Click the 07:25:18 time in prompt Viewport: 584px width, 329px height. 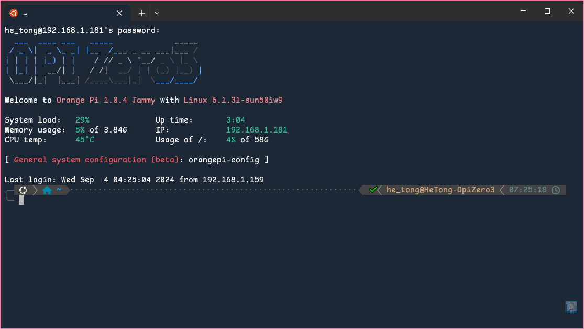click(x=527, y=190)
